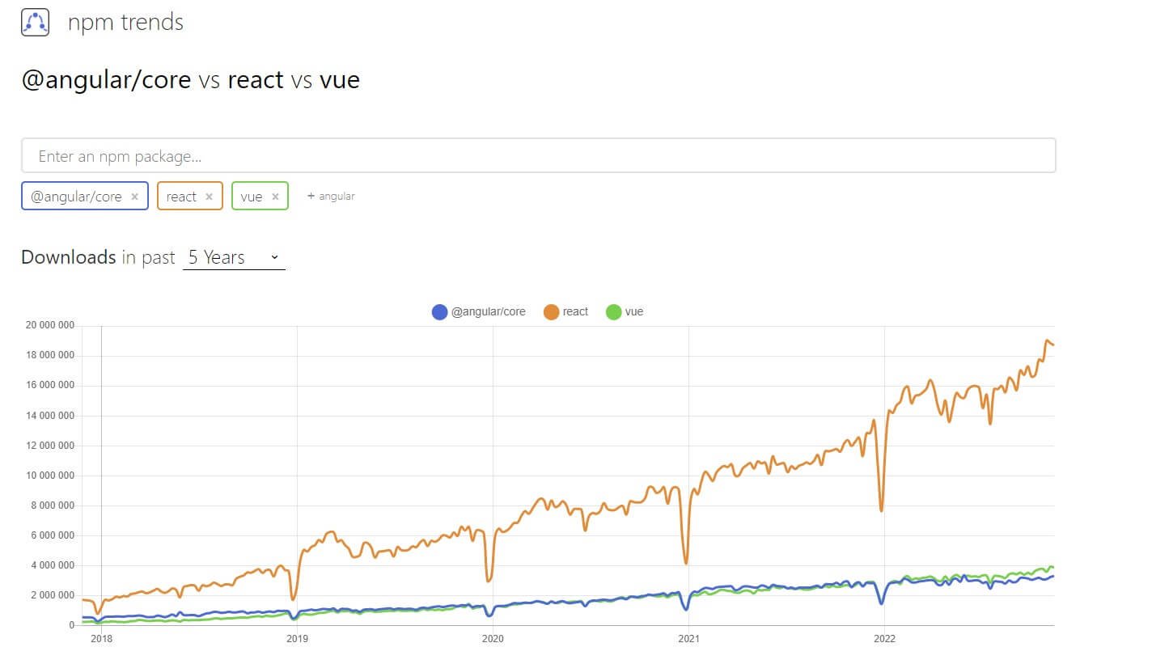The width and height of the screenshot is (1169, 664).
Task: Focus the 'Enter an npm package' field
Action: (x=538, y=156)
